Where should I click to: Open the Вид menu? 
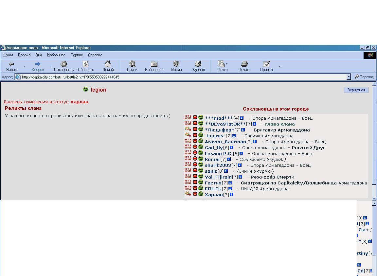click(39, 55)
